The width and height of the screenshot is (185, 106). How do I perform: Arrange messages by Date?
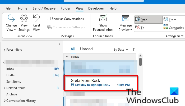click(x=148, y=20)
